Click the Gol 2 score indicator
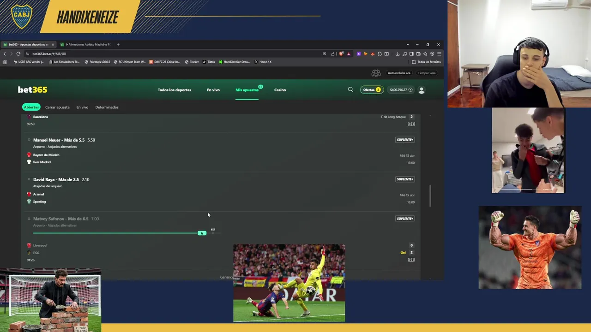Screen dimensions: 591x332 [x=406, y=253]
